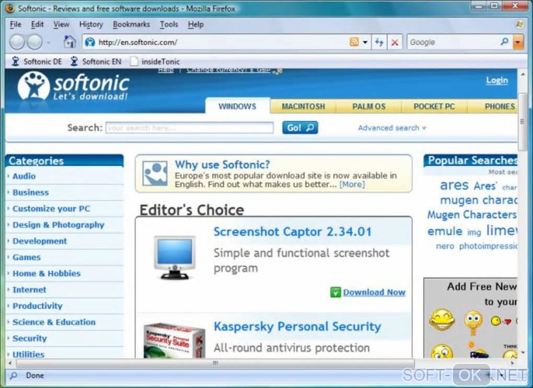Open the Edit menu
This screenshot has width=533, height=388.
click(37, 25)
